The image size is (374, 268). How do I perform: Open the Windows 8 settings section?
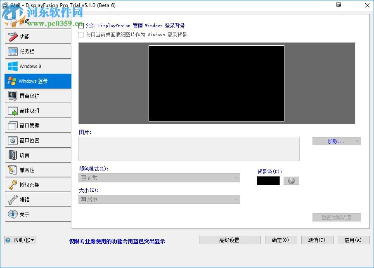[x=29, y=66]
